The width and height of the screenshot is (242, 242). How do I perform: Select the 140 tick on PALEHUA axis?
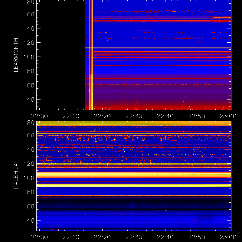pyautogui.click(x=29, y=149)
